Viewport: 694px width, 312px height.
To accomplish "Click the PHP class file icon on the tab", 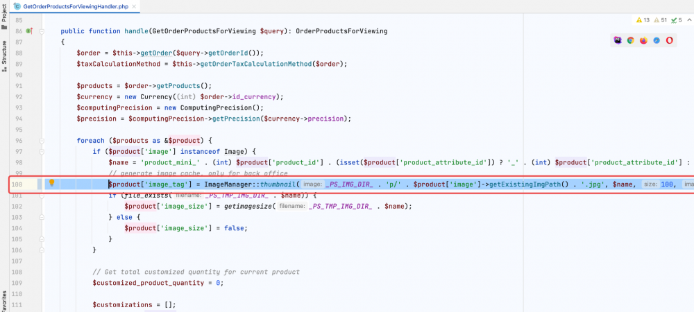I will [x=17, y=7].
